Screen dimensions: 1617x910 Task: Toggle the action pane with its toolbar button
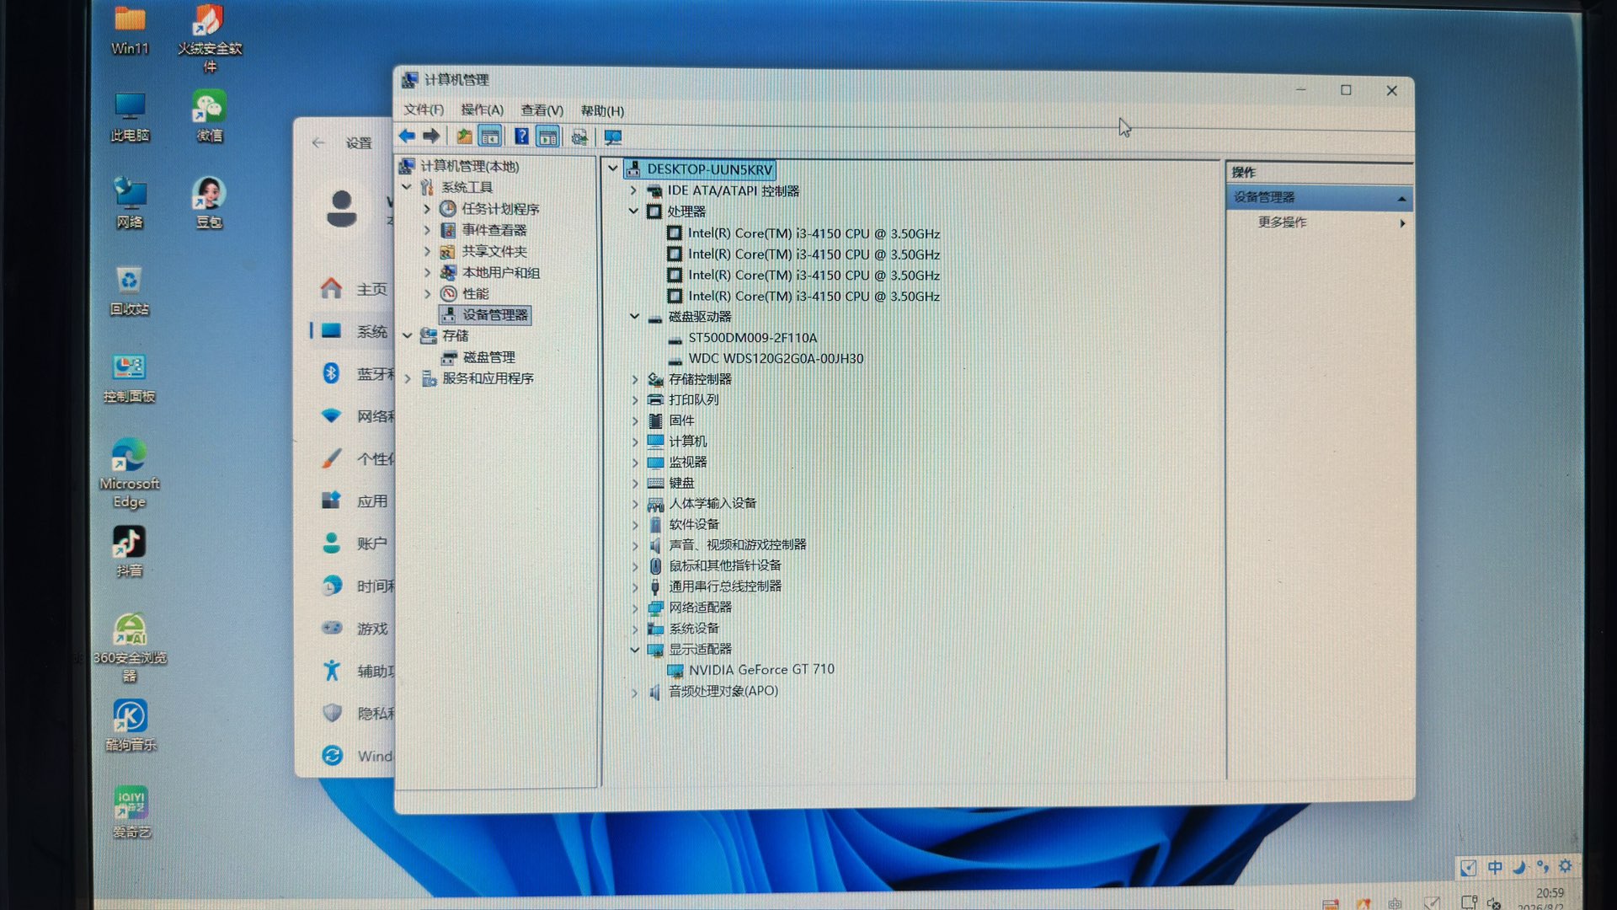click(547, 136)
